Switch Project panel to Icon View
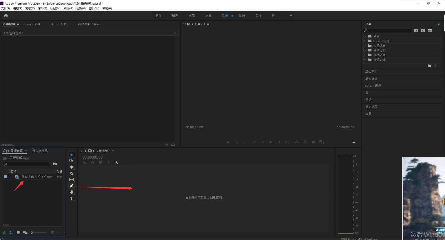 (18, 233)
